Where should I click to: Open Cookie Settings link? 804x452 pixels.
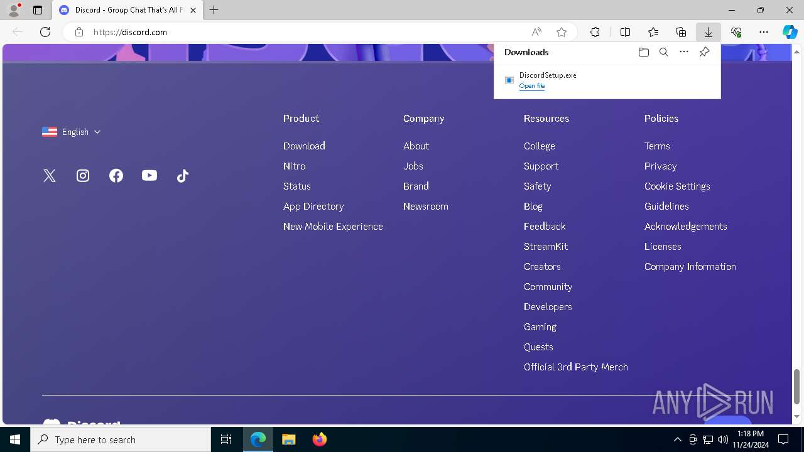(677, 186)
